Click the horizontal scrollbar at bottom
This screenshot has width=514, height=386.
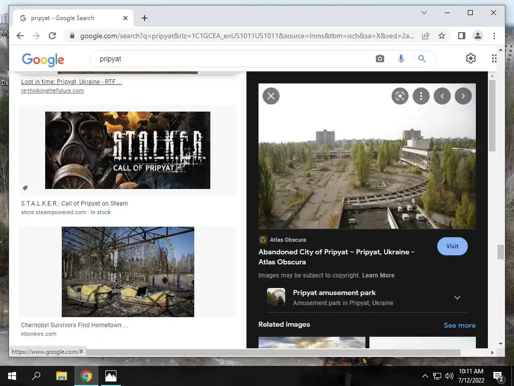[274, 352]
